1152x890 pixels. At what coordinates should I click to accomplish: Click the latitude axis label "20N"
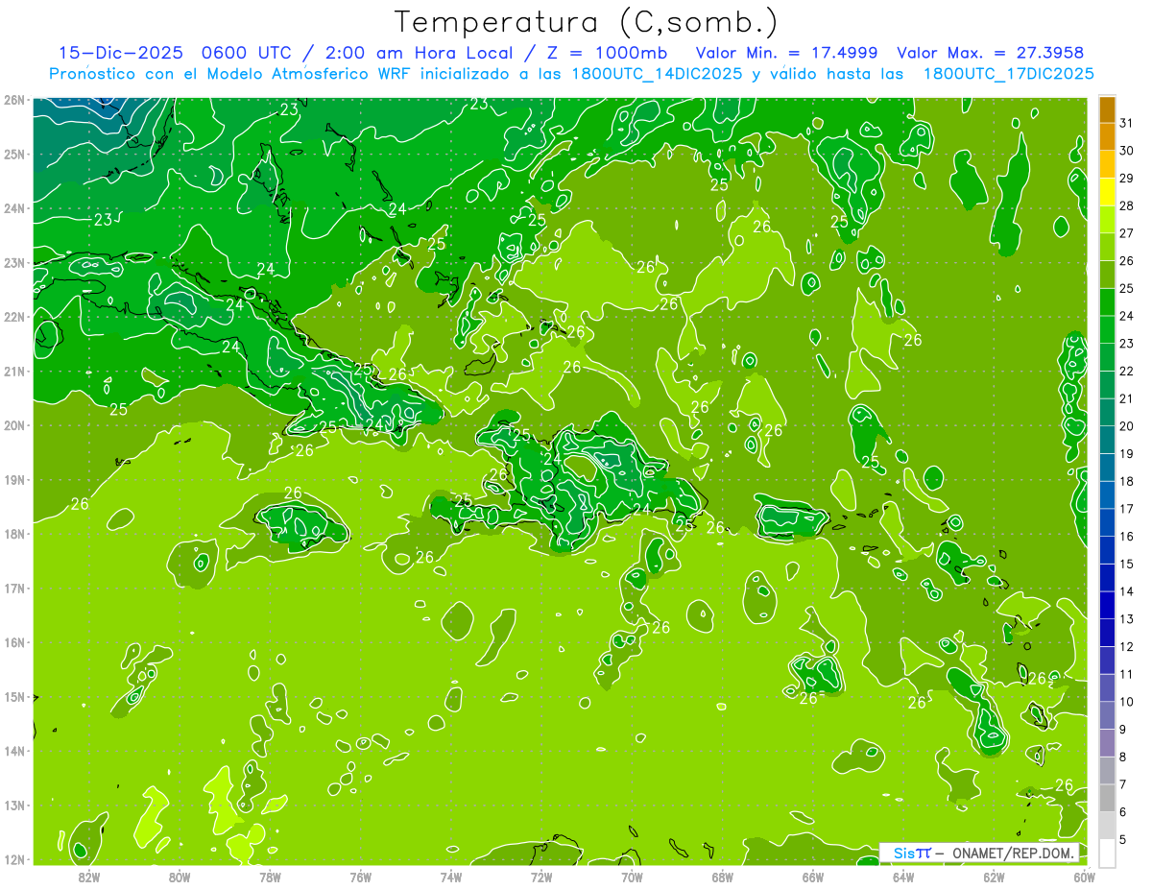13,425
